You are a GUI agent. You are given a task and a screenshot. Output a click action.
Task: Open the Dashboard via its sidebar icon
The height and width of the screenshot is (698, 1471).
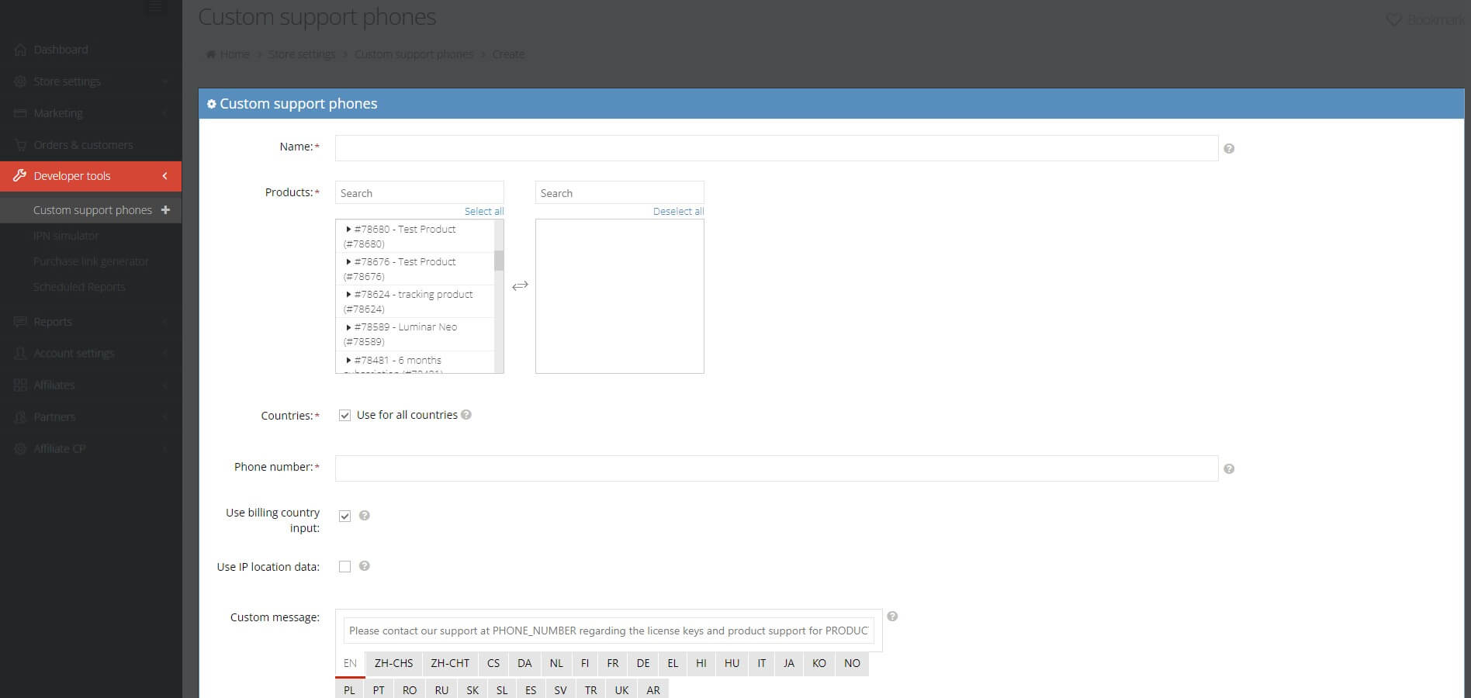19,49
